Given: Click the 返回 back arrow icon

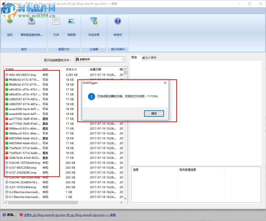Looking at the screenshot, I should point(10,21).
